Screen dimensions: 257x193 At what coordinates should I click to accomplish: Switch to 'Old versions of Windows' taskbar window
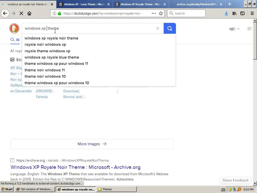click(35, 189)
